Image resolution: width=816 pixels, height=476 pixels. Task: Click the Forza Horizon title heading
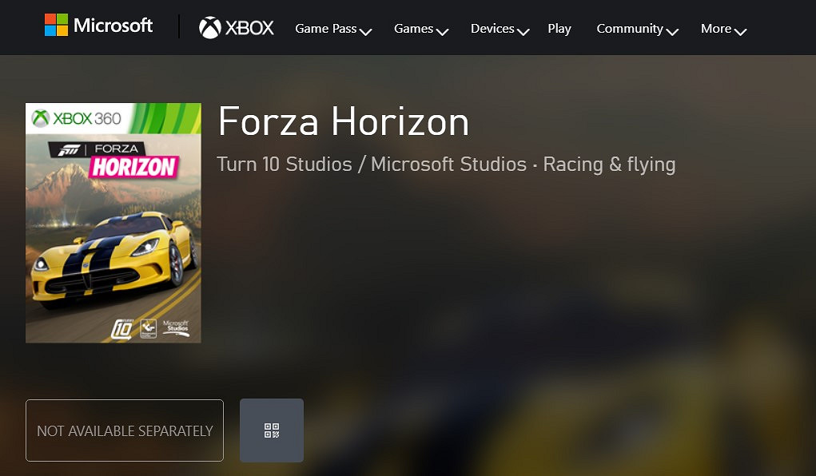tap(344, 121)
